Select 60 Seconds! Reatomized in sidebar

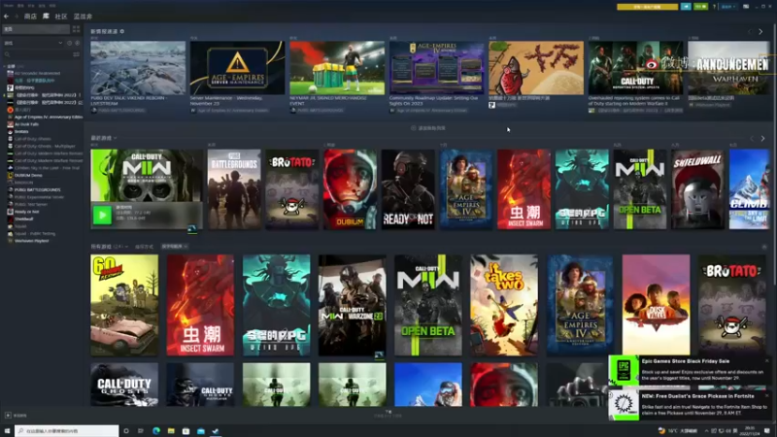tap(37, 74)
